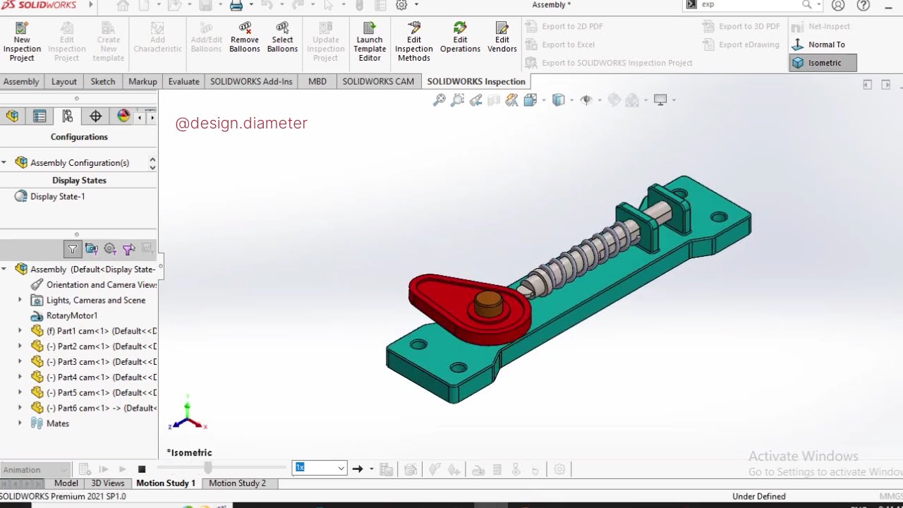Image resolution: width=903 pixels, height=508 pixels.
Task: Open the Options gear icon
Action: (x=401, y=5)
